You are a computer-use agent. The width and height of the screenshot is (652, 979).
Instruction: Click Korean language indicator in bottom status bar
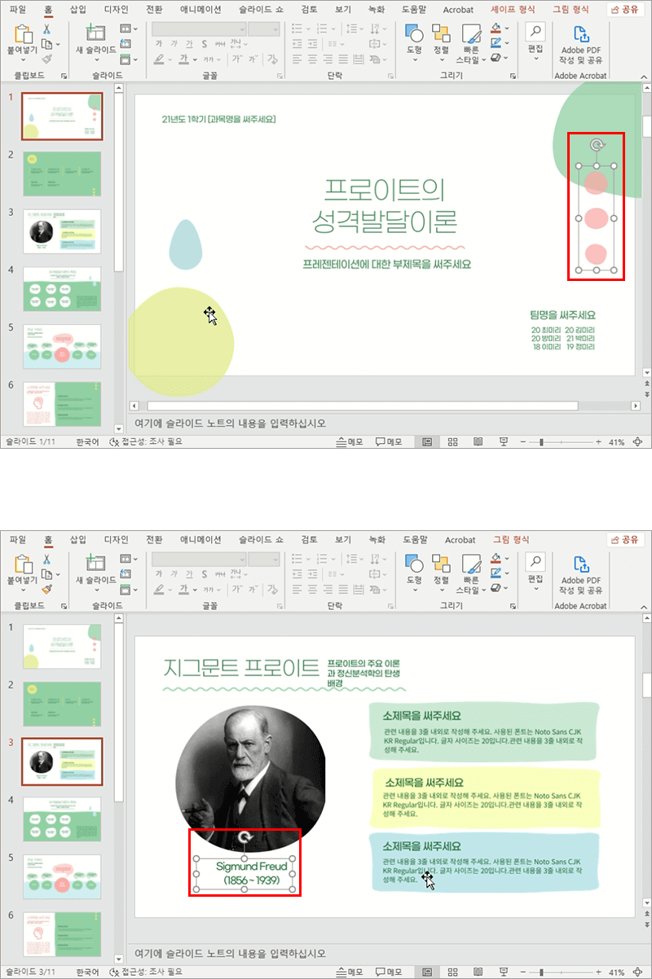[x=87, y=972]
